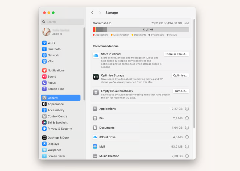Go back with the left chevron
The image size is (240, 171).
point(92,13)
